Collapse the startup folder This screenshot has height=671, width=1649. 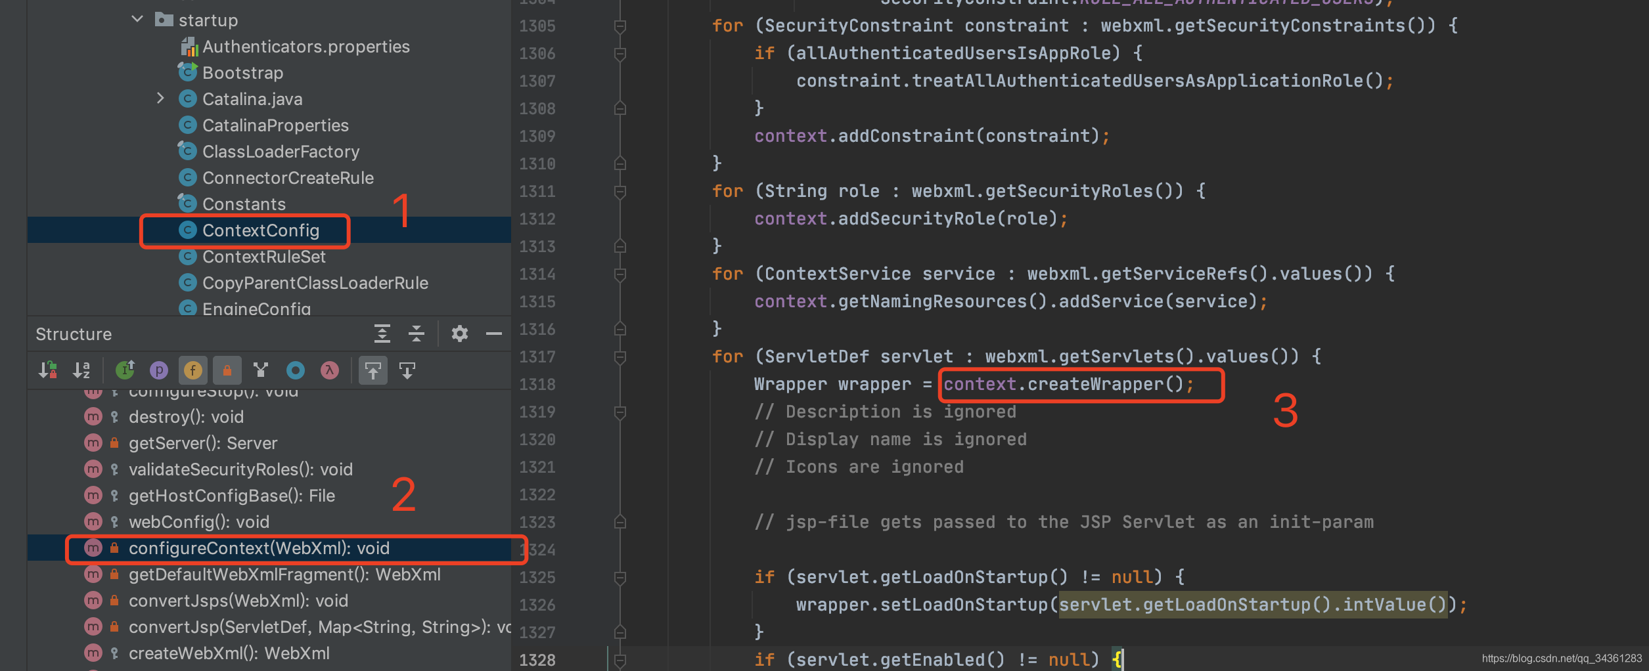137,19
